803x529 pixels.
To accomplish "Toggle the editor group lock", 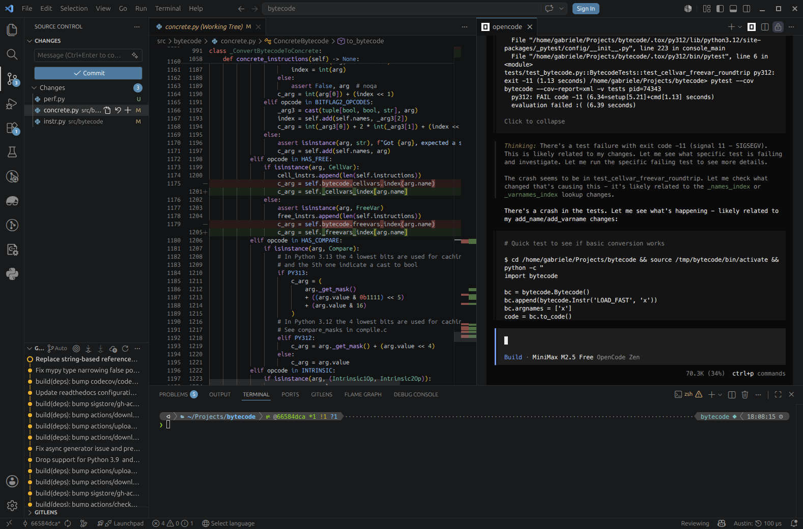I will [x=778, y=27].
